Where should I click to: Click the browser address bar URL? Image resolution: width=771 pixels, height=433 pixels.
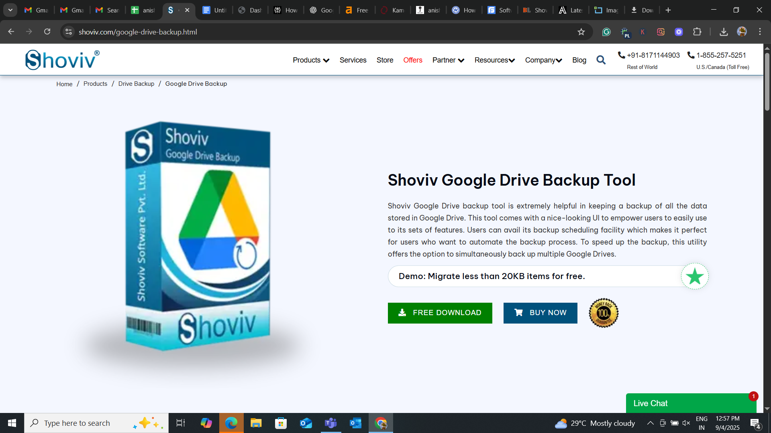coord(138,32)
